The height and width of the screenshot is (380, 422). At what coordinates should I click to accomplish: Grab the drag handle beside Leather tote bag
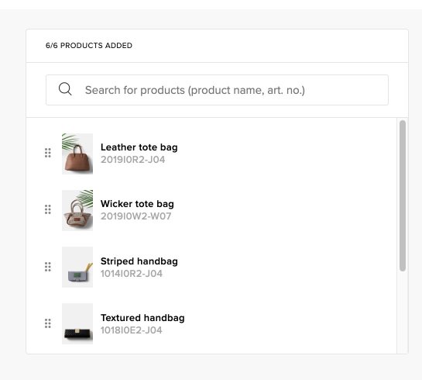point(48,153)
